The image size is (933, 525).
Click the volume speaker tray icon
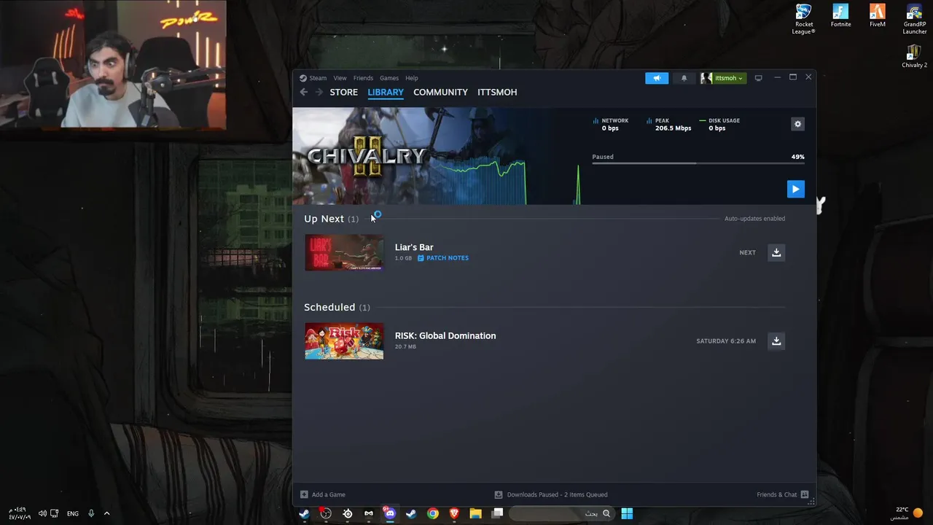click(42, 513)
